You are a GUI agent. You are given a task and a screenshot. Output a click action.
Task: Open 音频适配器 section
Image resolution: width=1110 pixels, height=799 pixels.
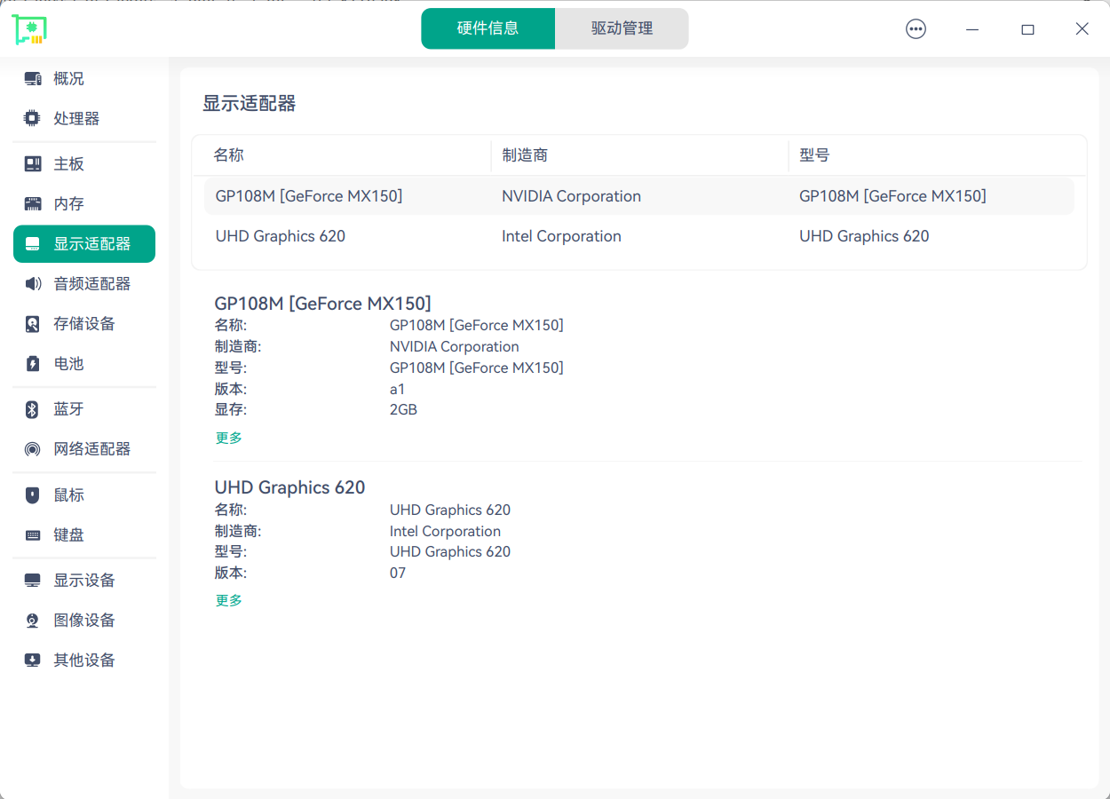[84, 284]
